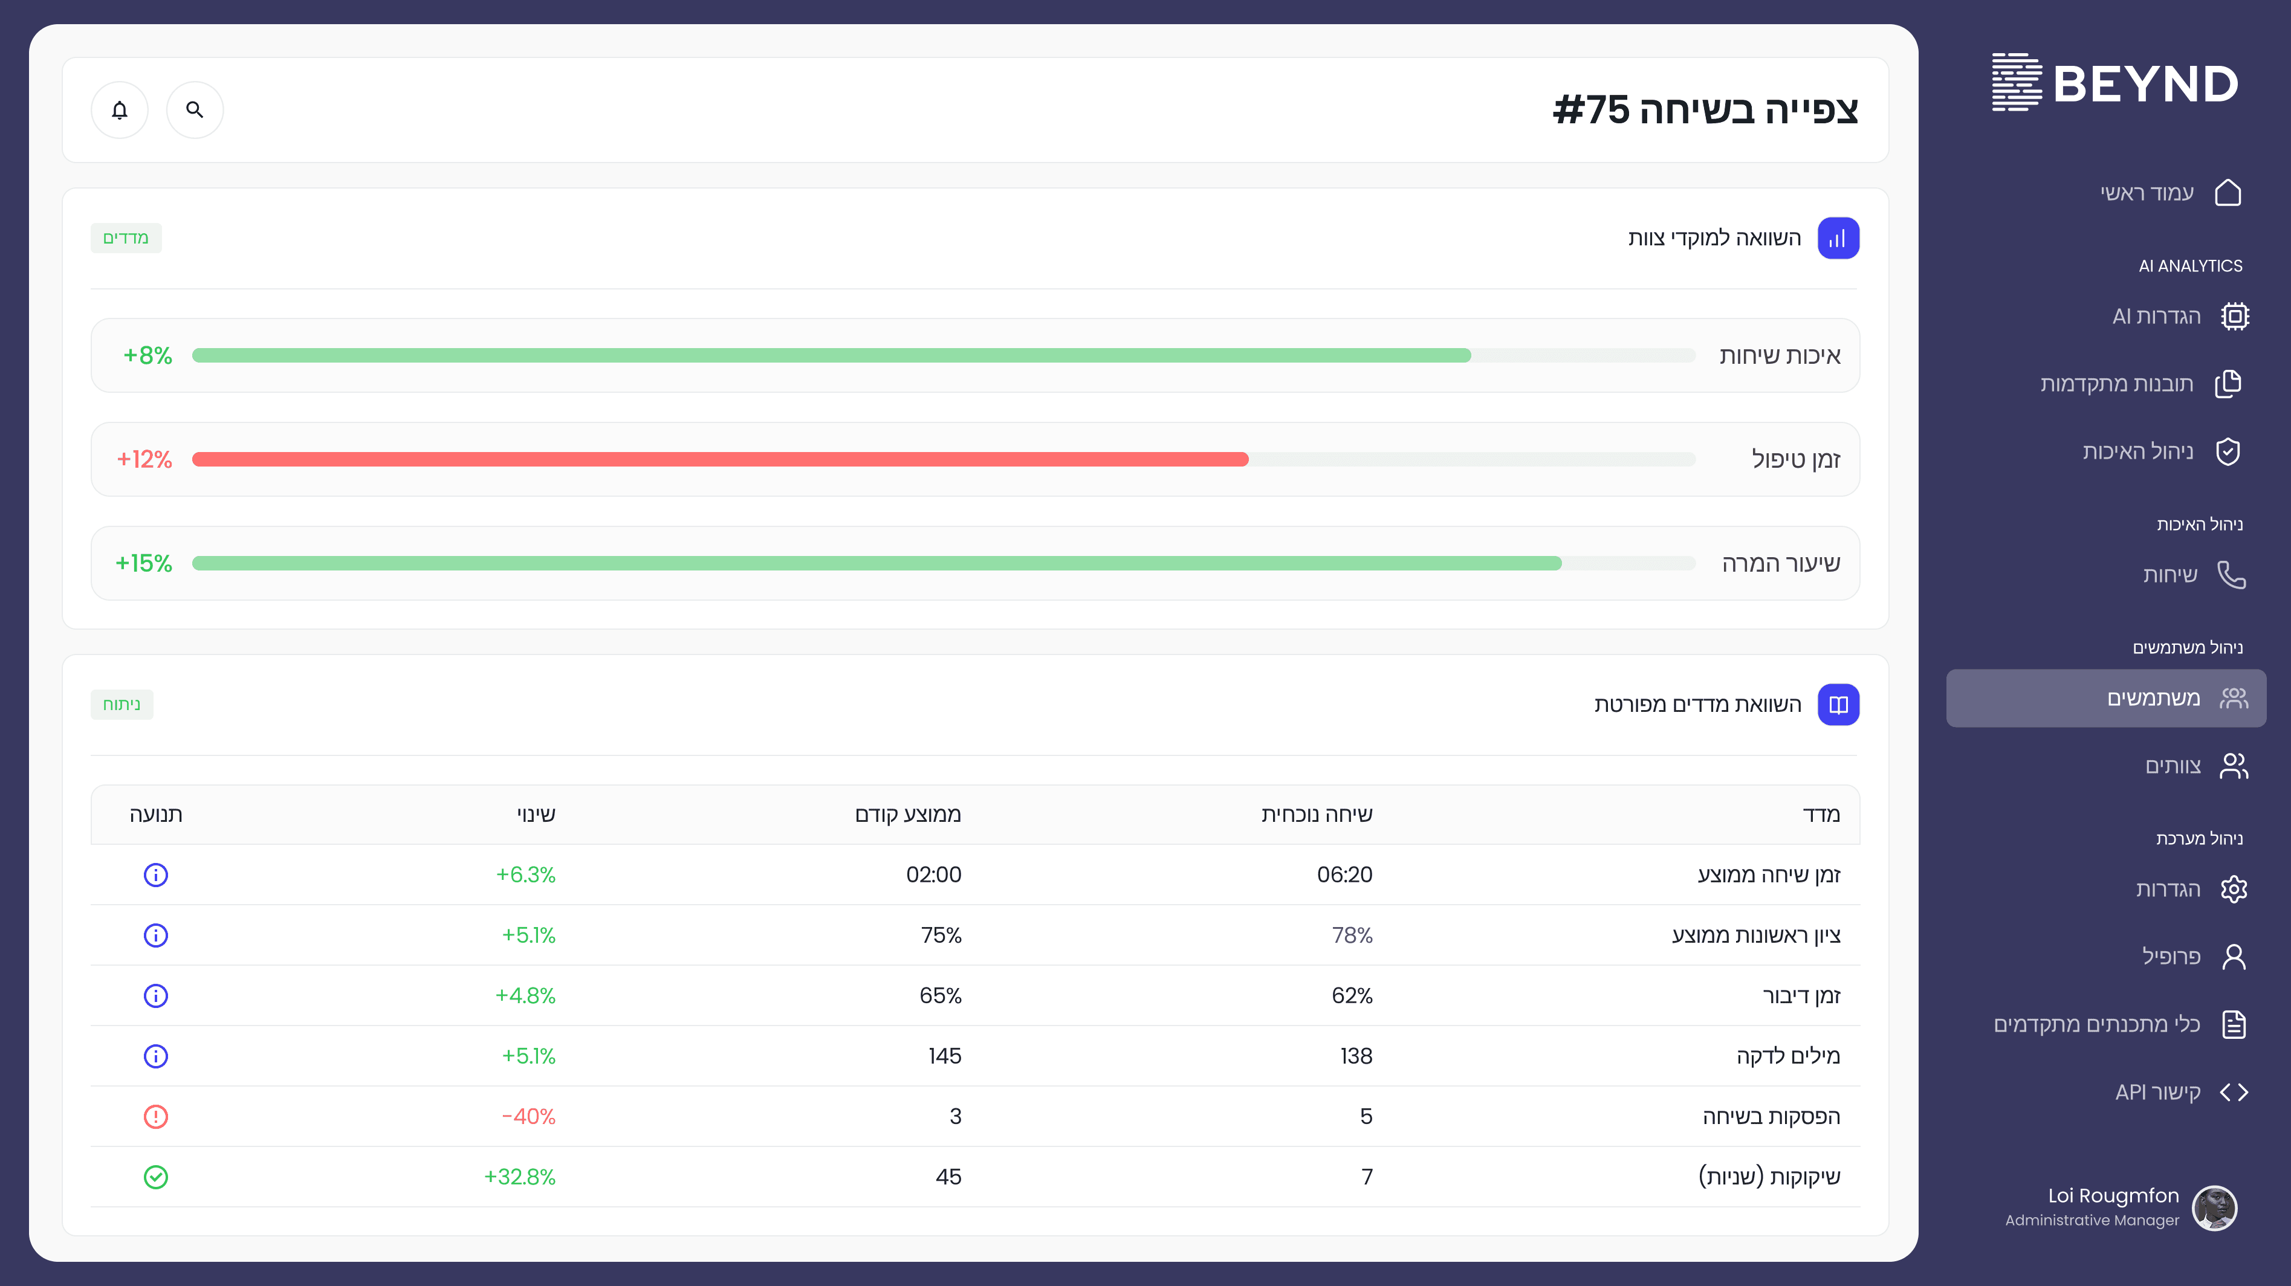Click green check icon in שיקוקים row
2291x1286 pixels.
coord(155,1177)
